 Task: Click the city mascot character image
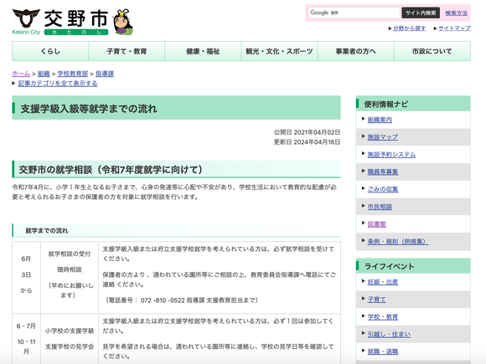pyautogui.click(x=123, y=22)
